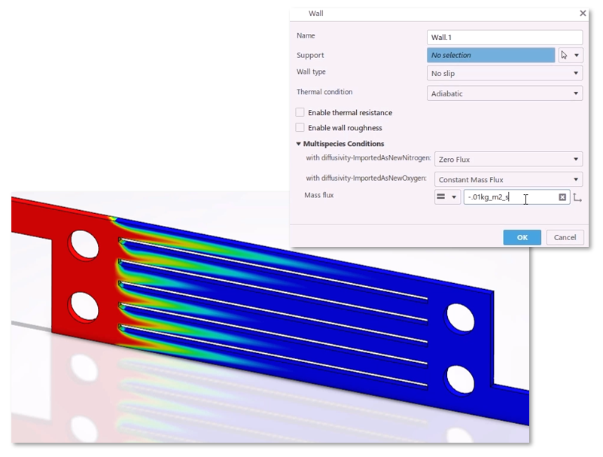Close the Wall dialog with the X
Viewport: 603px width, 457px height.
pyautogui.click(x=582, y=14)
